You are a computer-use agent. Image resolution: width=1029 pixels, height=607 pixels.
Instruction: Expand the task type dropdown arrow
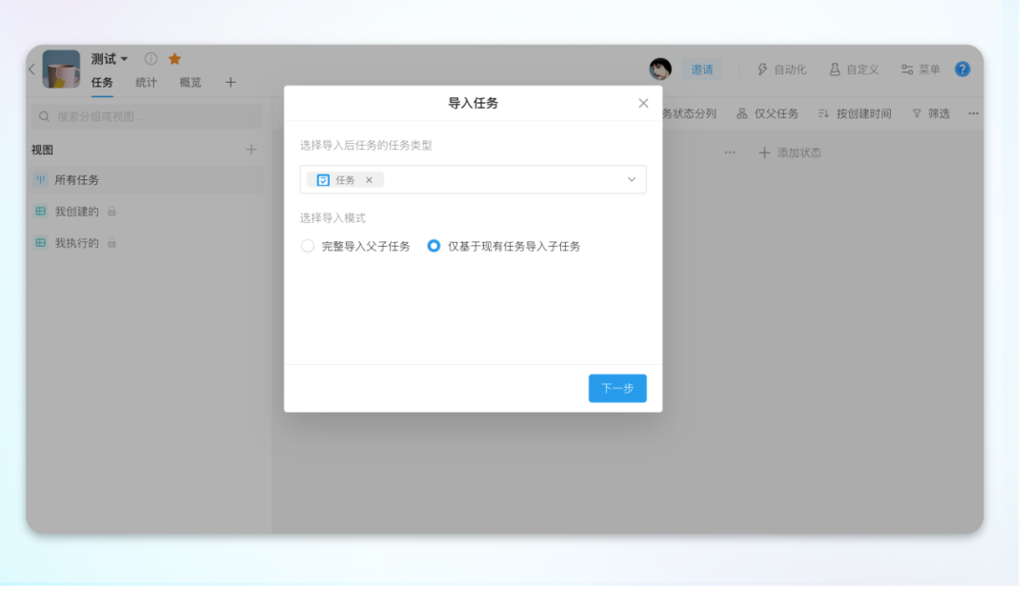(x=631, y=180)
